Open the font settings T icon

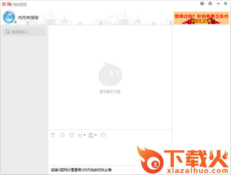click(53, 135)
